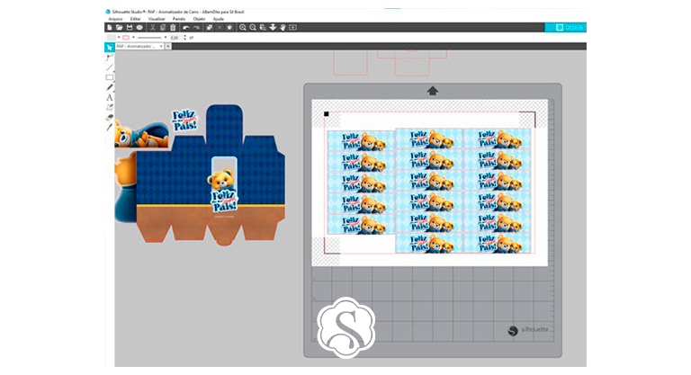Image resolution: width=691 pixels, height=375 pixels.
Task: Save the document with floppy icon
Action: [x=130, y=27]
